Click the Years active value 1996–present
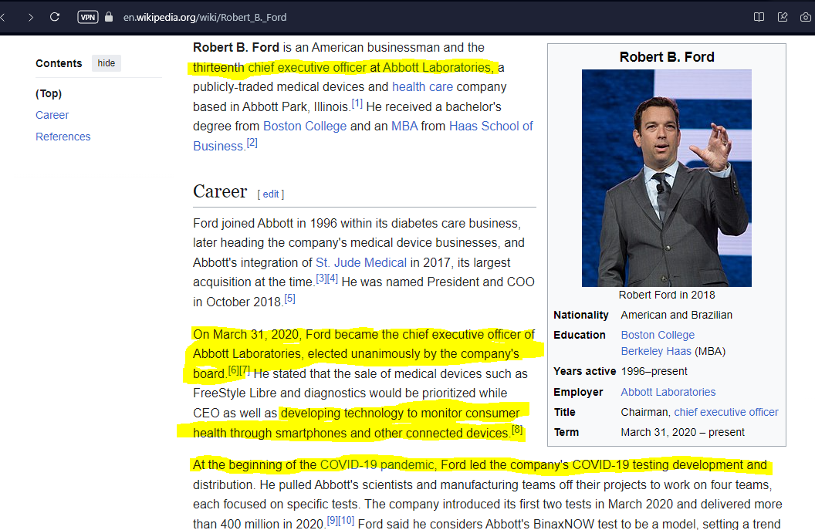The image size is (815, 530). 654,372
